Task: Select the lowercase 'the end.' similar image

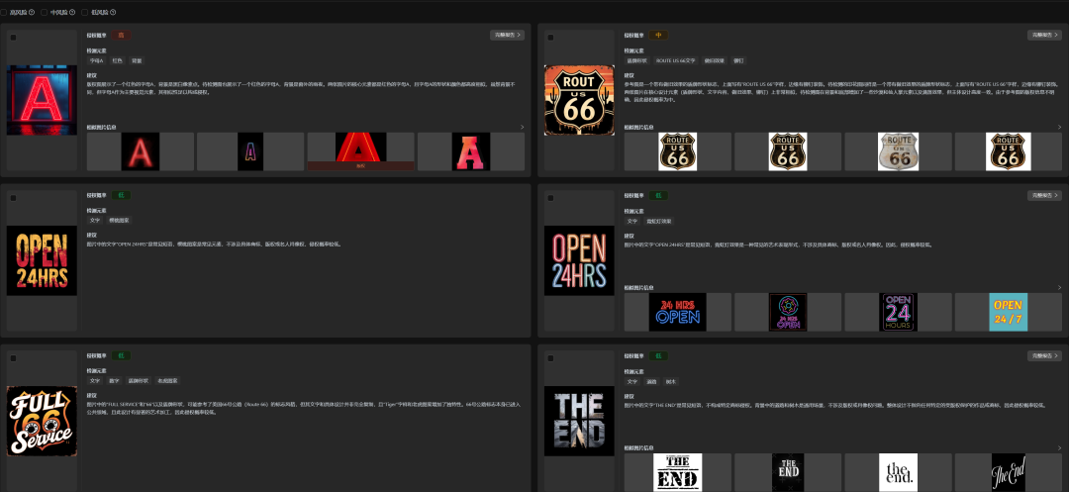Action: [x=898, y=472]
